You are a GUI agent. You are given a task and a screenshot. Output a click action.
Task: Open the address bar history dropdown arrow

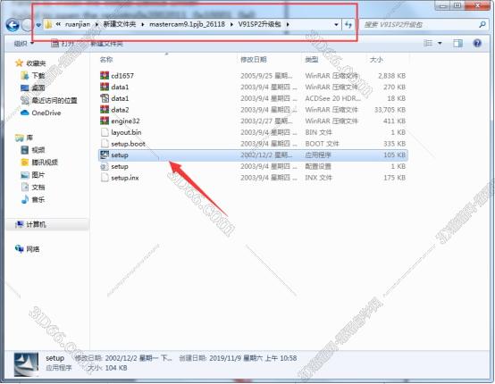point(336,25)
